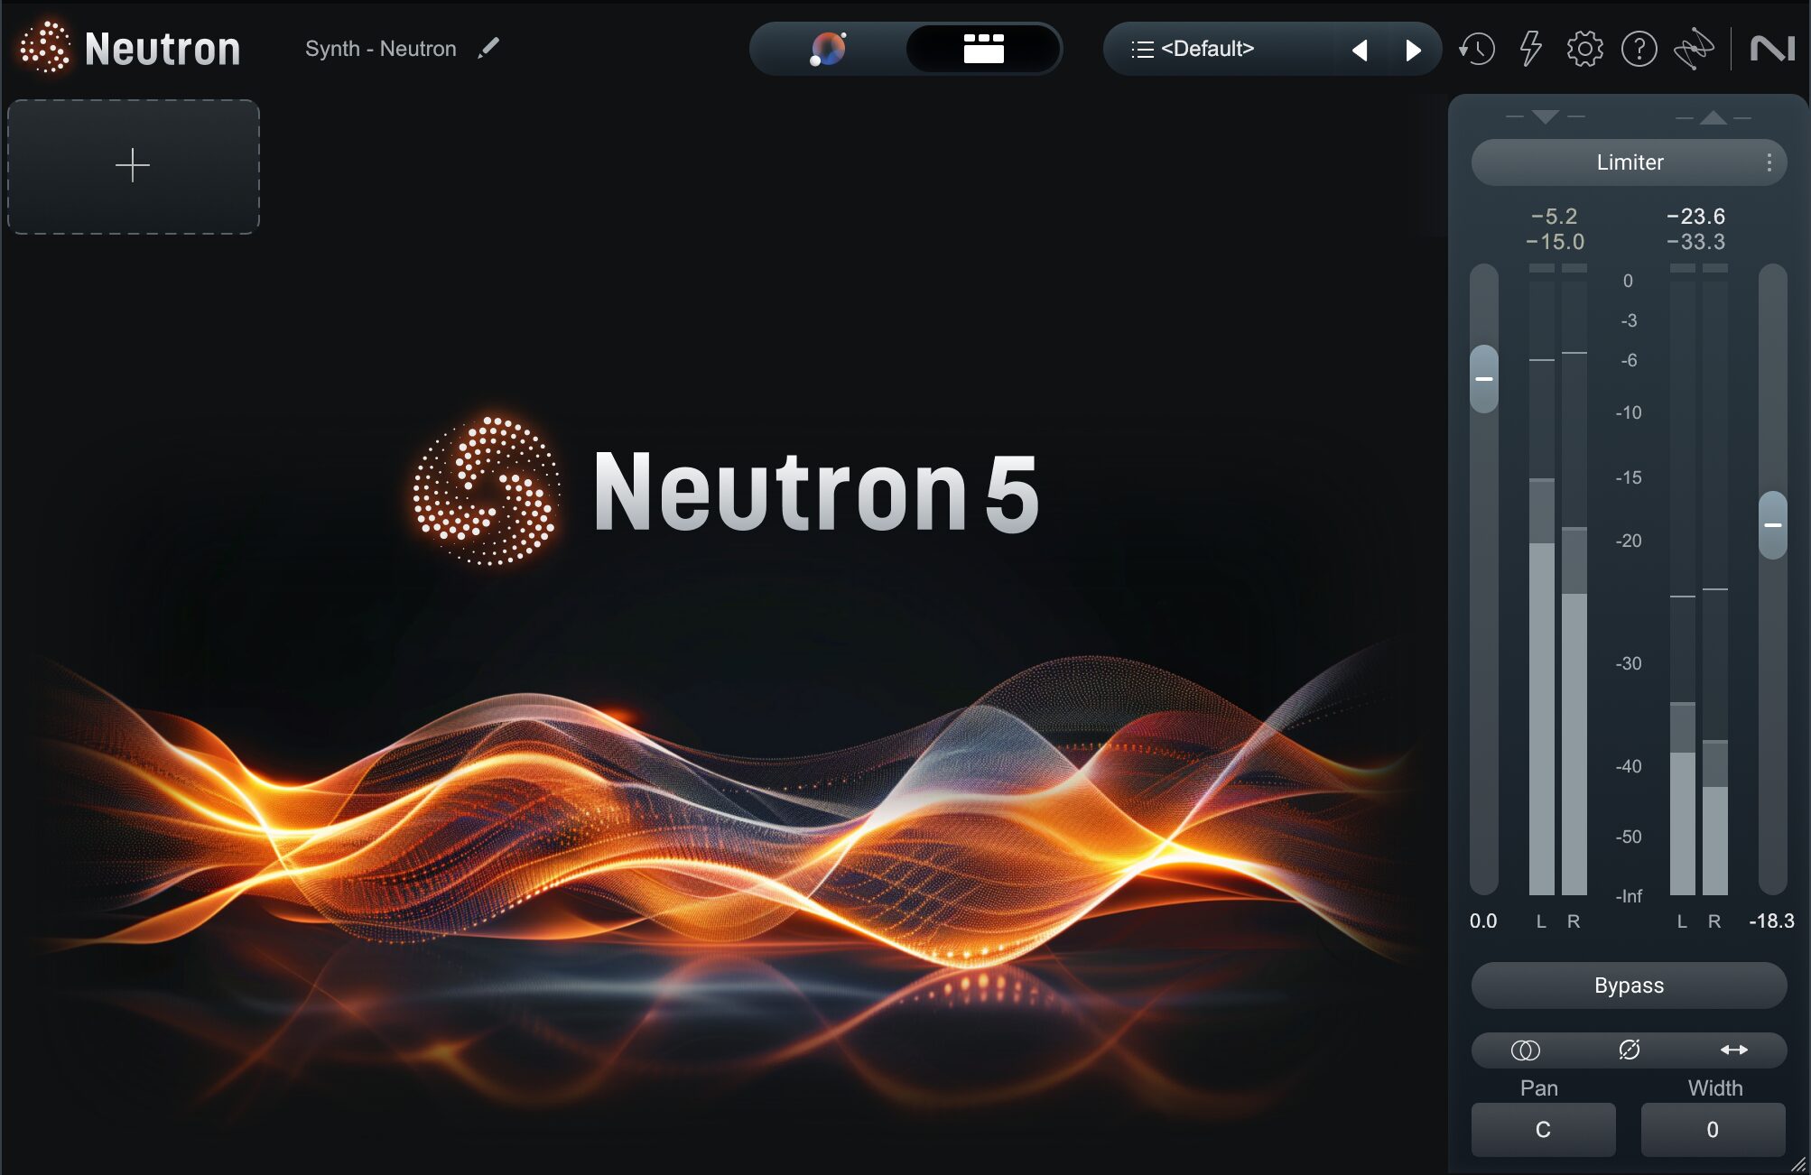
Task: Click the output RMS reading -33.3
Action: [x=1695, y=242]
